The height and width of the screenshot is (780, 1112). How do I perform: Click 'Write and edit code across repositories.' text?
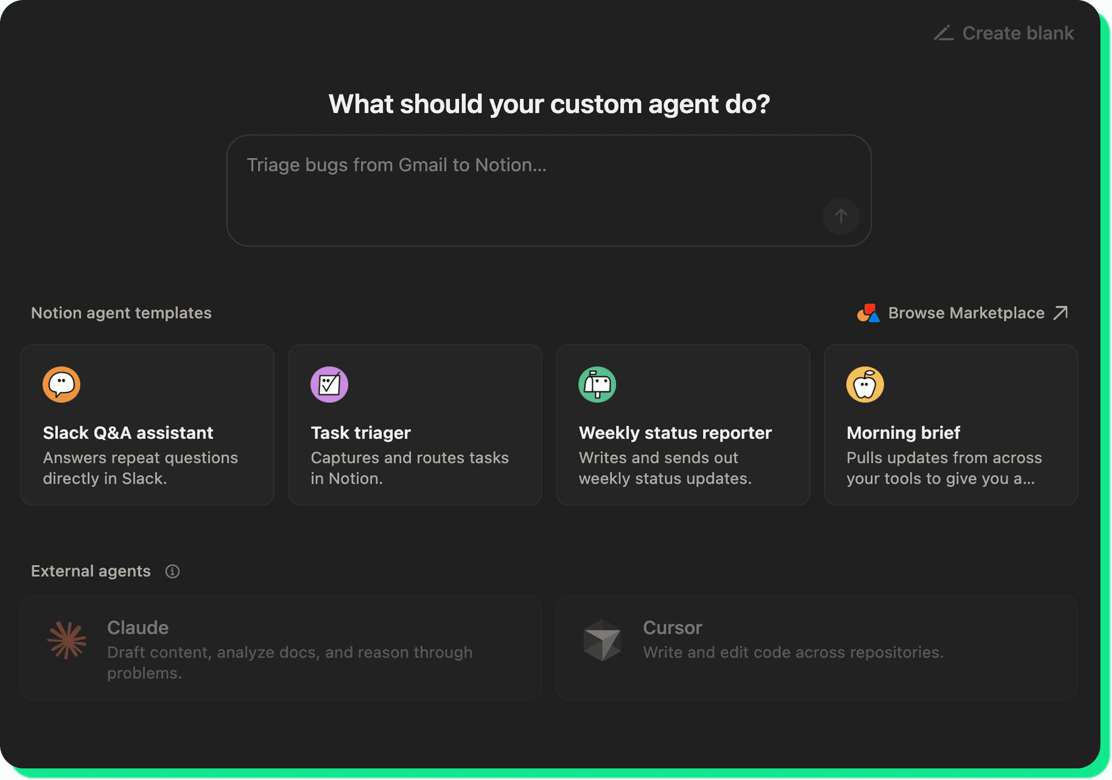tap(793, 652)
